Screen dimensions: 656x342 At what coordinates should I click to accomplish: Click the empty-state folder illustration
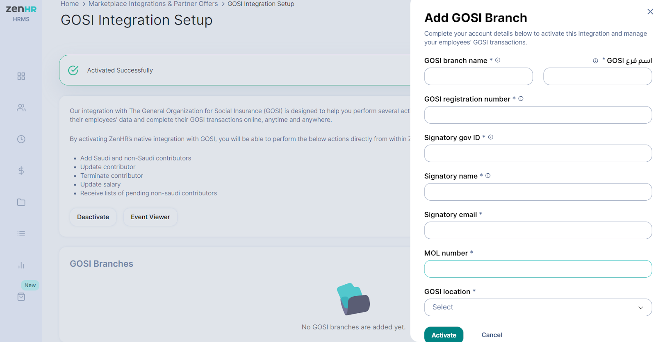click(353, 299)
